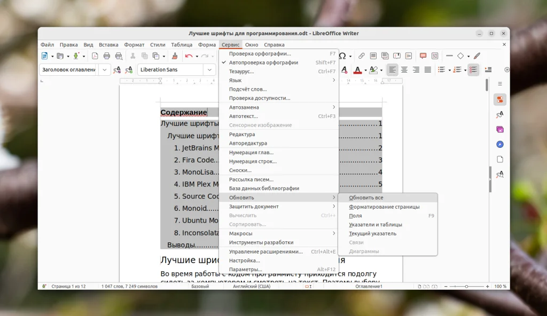
Task: Toggle right alignment in the formatting toolbar
Action: (x=417, y=70)
